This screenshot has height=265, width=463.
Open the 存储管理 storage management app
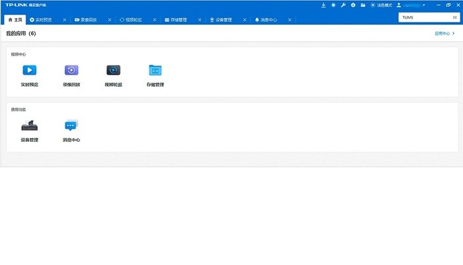pyautogui.click(x=155, y=70)
